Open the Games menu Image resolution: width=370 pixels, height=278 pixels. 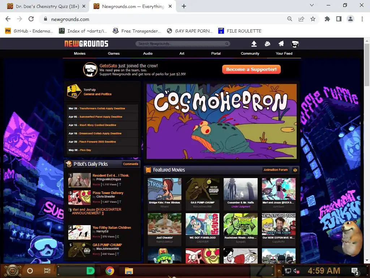tap(114, 54)
